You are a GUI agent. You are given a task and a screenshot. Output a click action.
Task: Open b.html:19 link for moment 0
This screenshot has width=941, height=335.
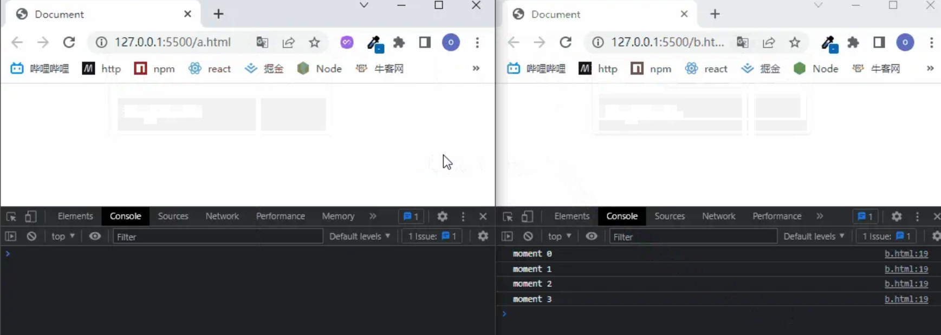tap(906, 254)
